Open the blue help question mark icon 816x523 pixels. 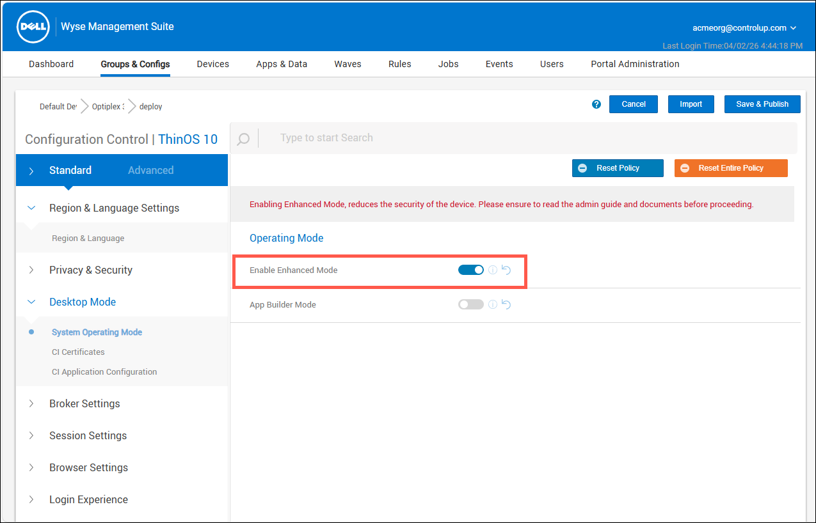(596, 104)
